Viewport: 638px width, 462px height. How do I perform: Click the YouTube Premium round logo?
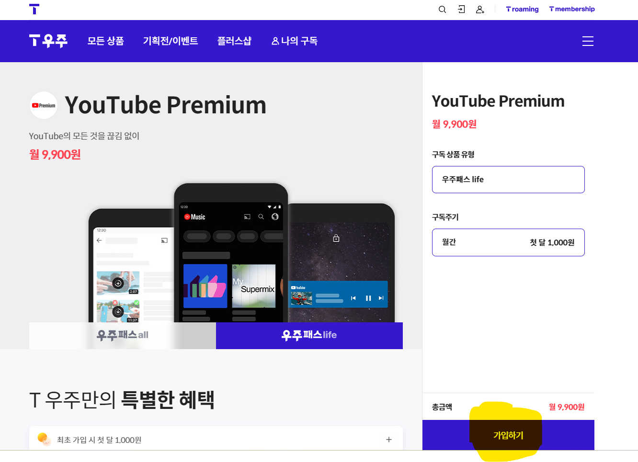point(44,105)
